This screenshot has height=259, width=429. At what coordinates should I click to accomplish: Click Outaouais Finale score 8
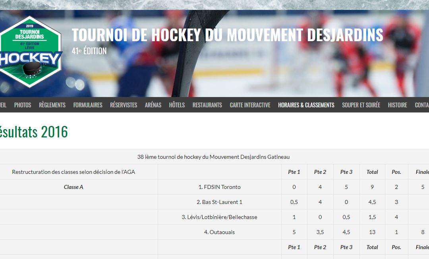point(423,232)
